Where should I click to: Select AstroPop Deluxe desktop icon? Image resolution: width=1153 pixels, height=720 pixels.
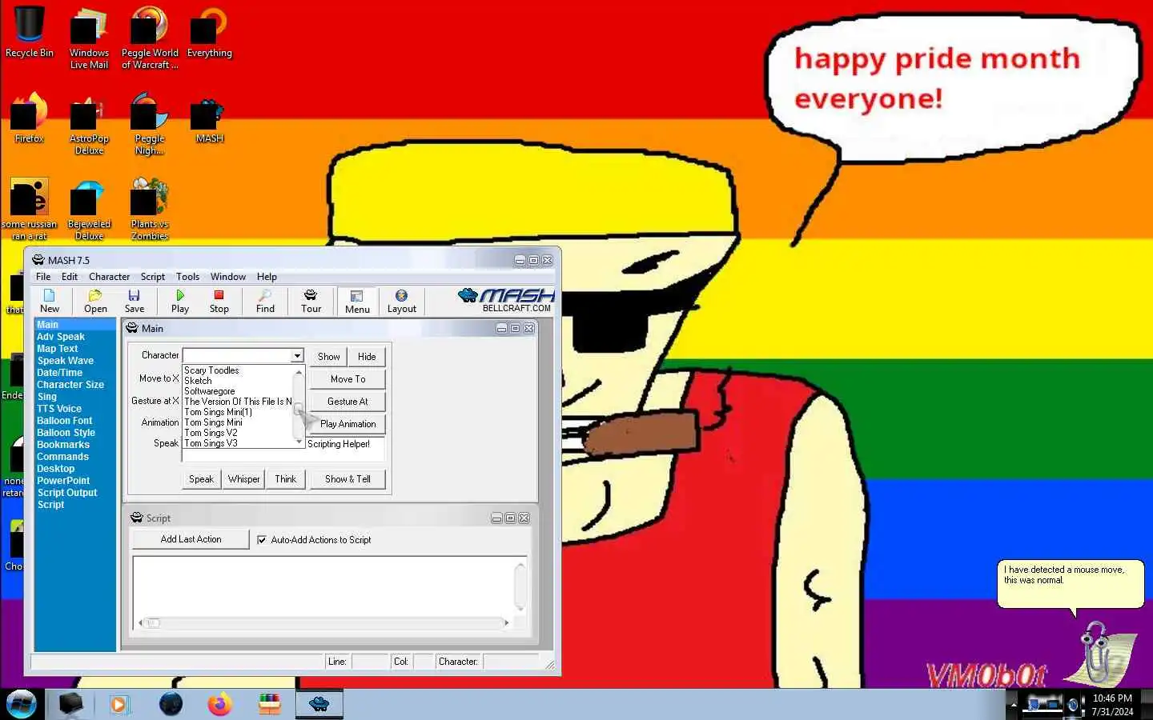[89, 124]
